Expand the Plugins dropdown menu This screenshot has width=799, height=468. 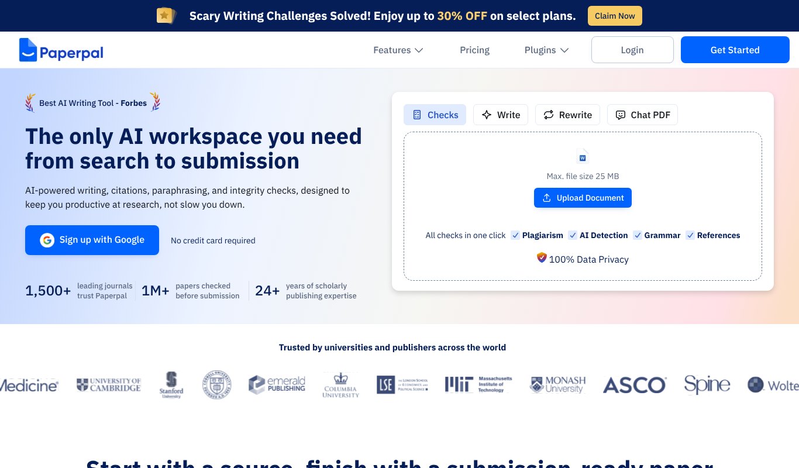[x=546, y=50]
